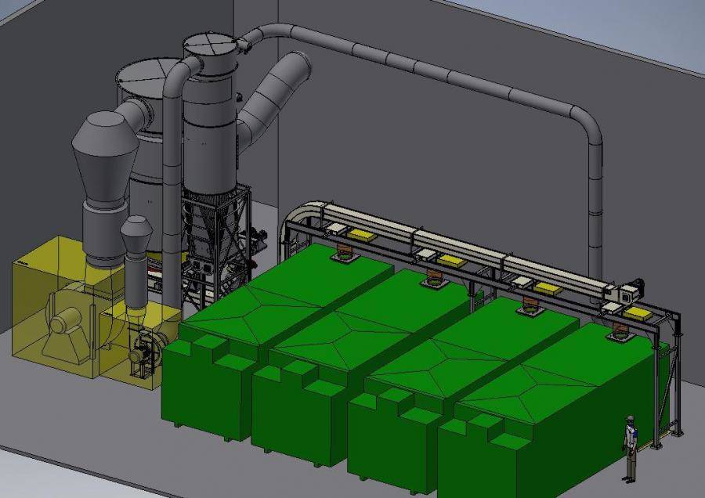Select the tall central cylindrical tower
The width and height of the screenshot is (705, 498).
coord(209,117)
